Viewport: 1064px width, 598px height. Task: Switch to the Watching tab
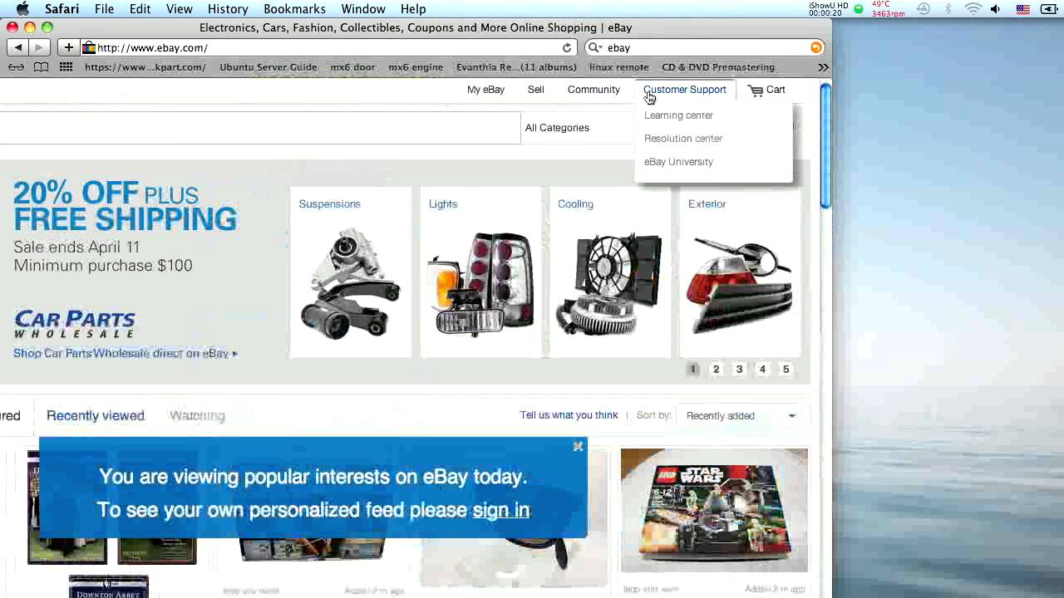[x=197, y=415]
